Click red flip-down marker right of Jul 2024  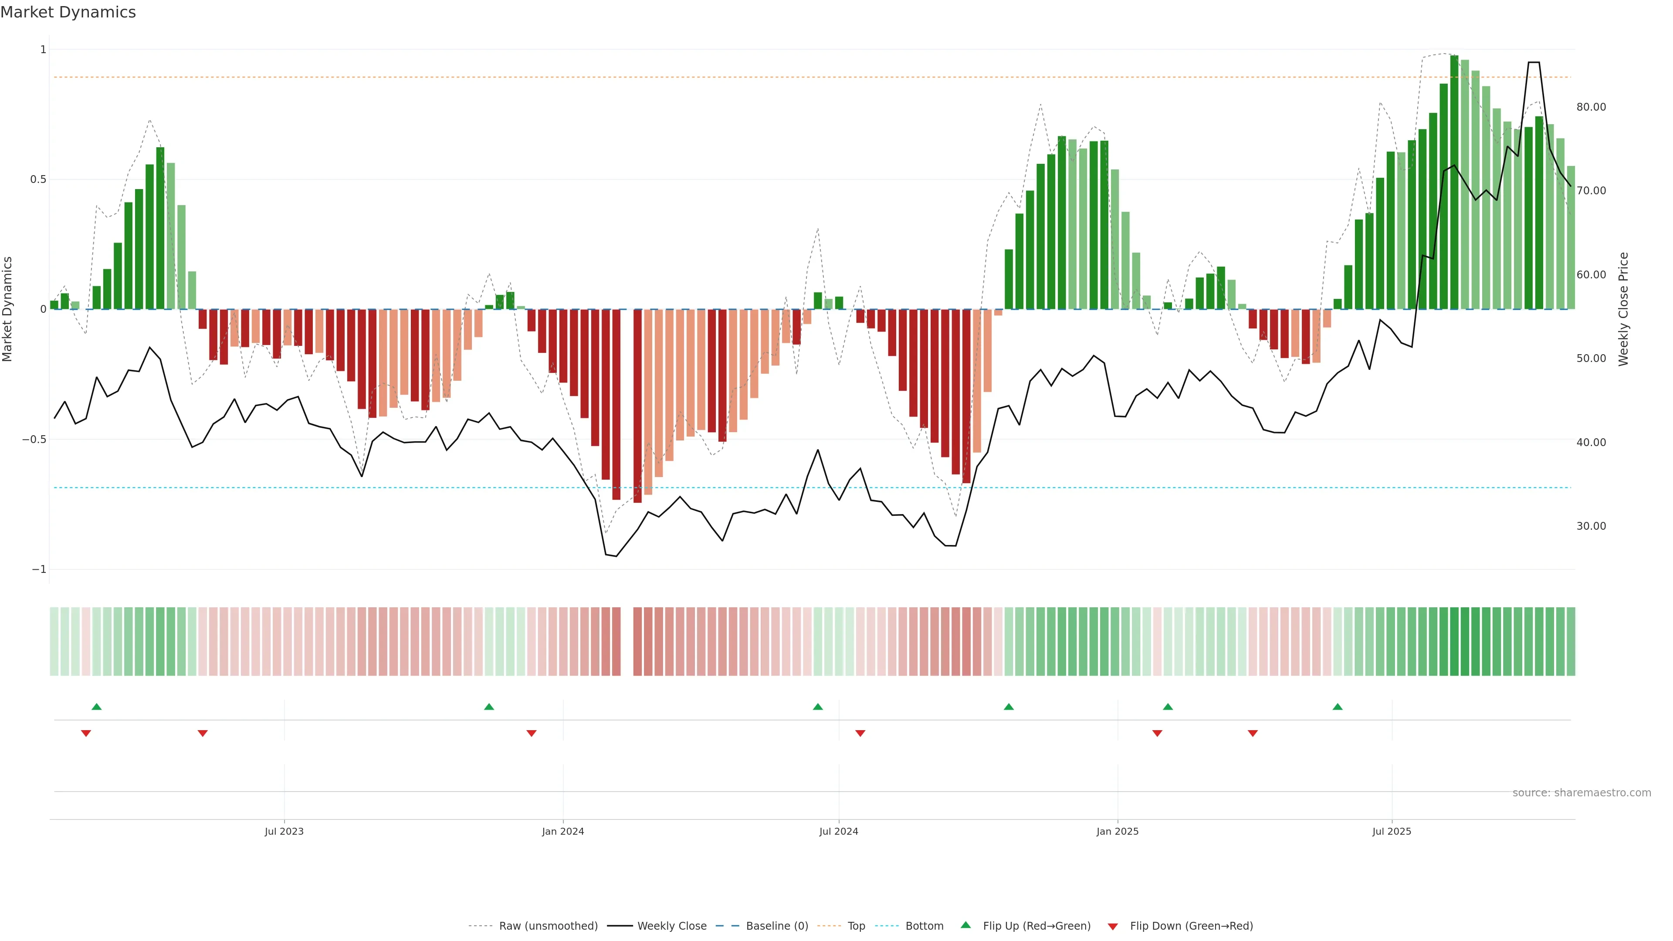[860, 733]
